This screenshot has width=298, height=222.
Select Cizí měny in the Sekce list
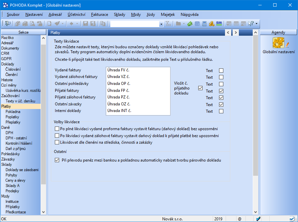coord(9,85)
